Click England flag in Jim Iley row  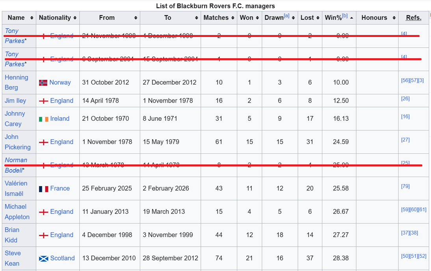tap(43, 101)
